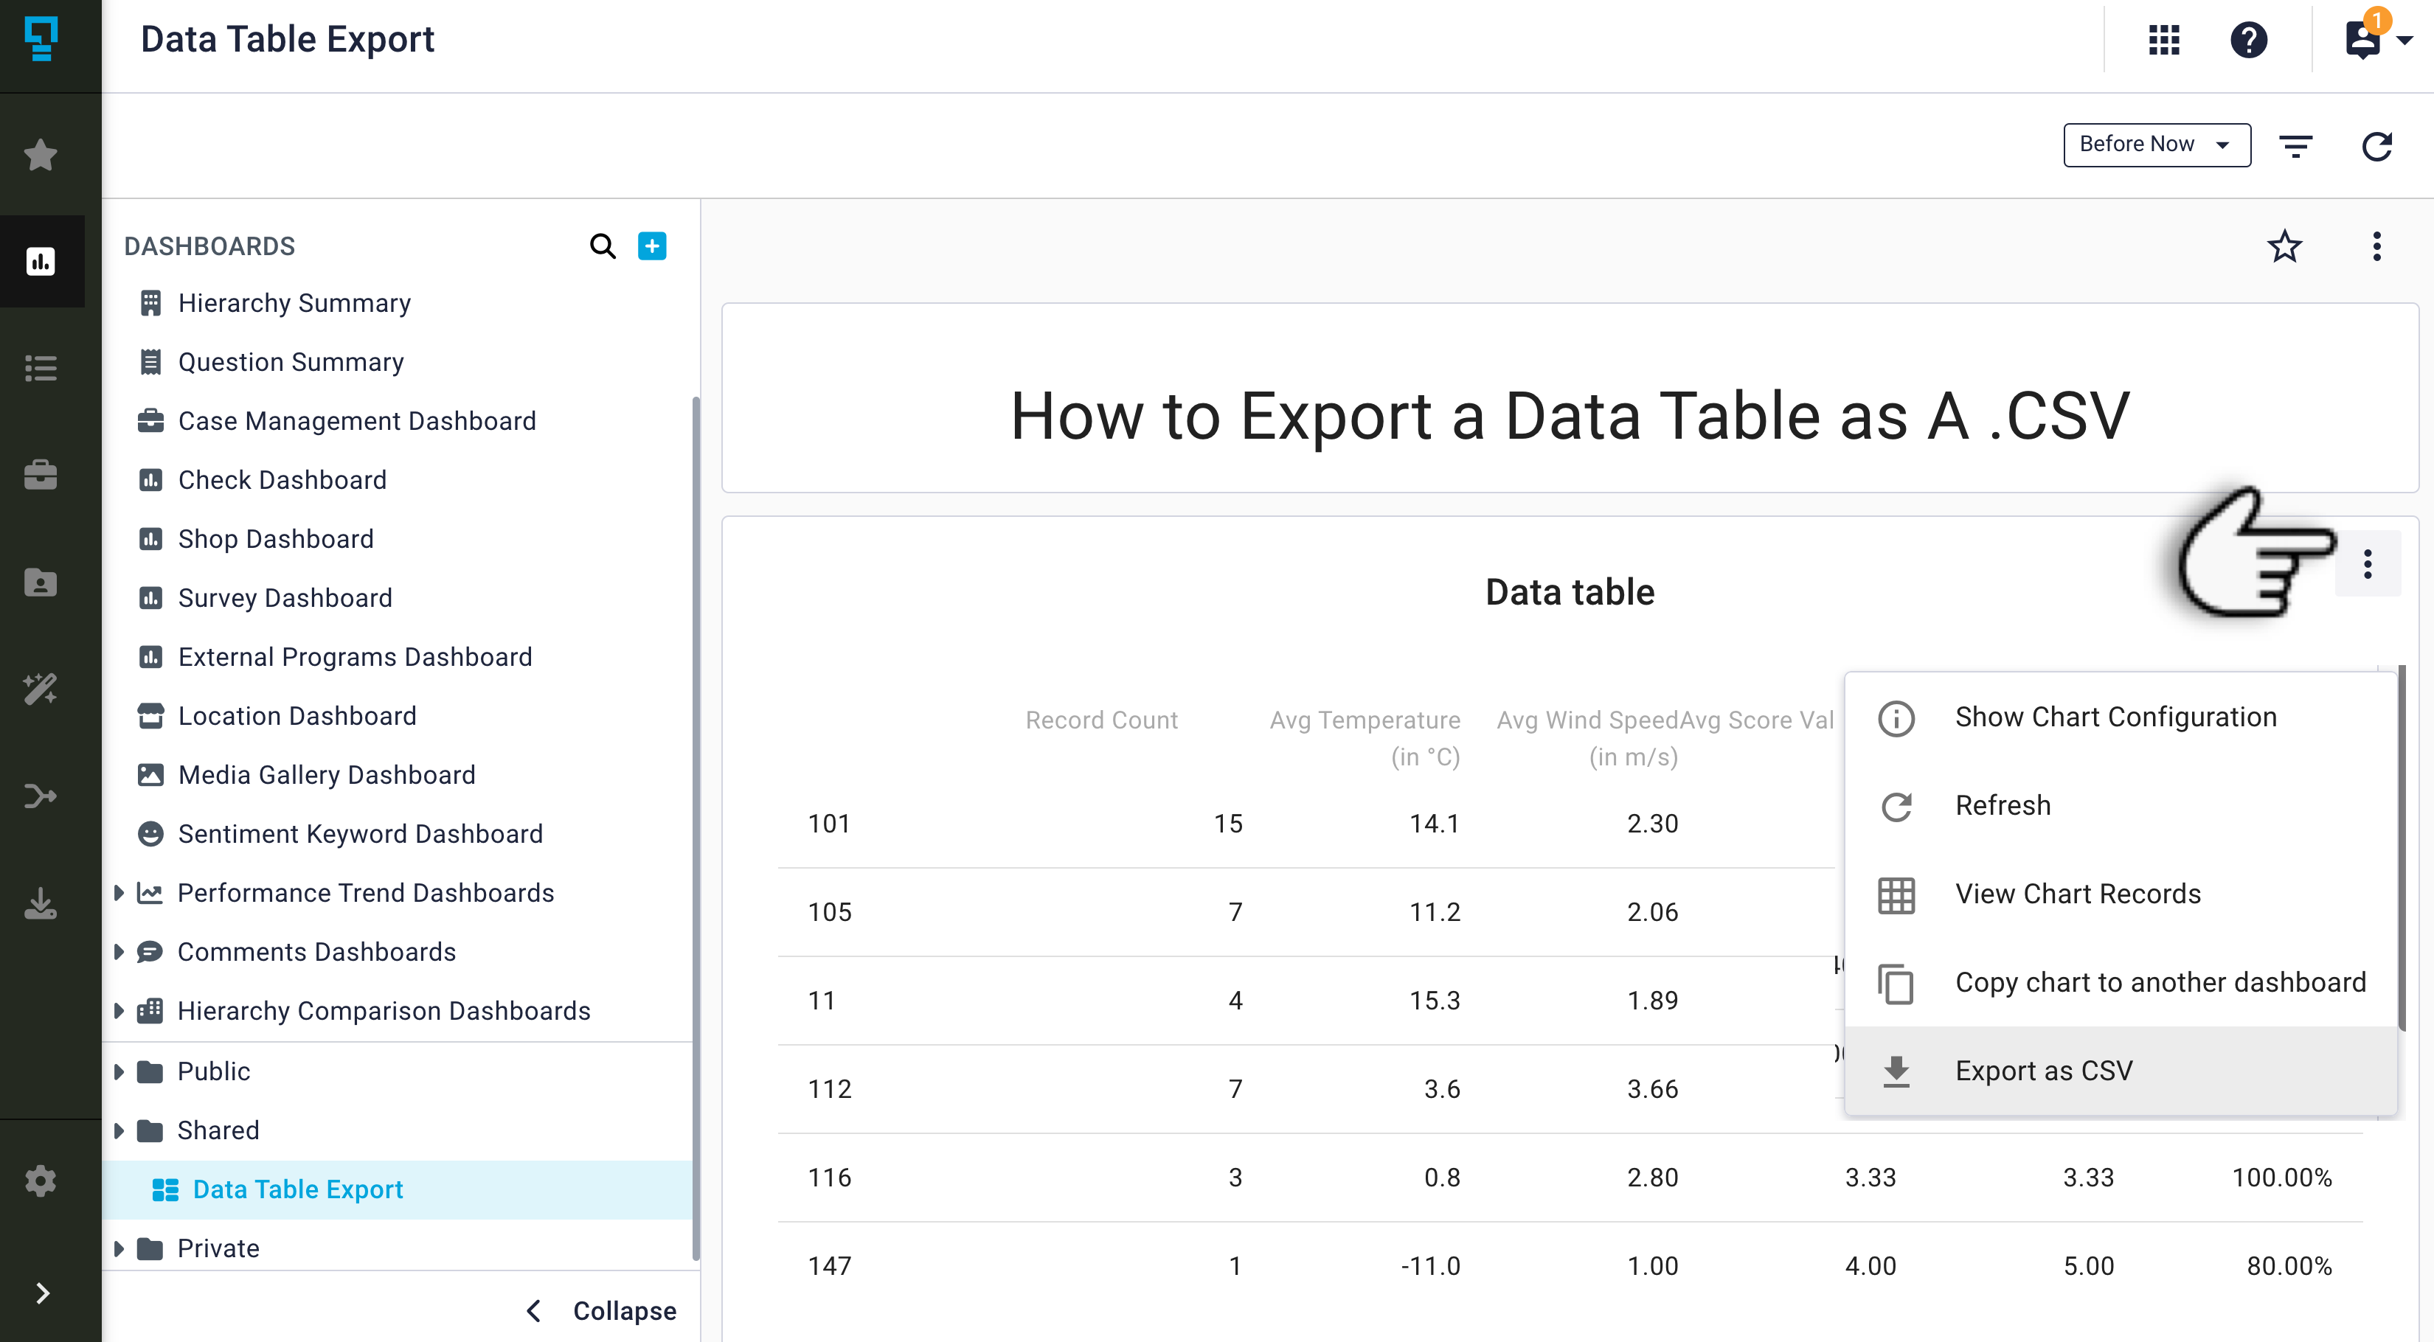The width and height of the screenshot is (2434, 1342).
Task: Open the contact card icon in left rail
Action: (41, 582)
